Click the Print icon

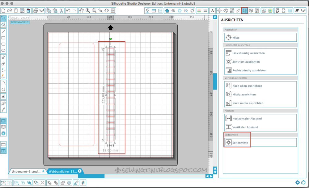(x=36, y=10)
